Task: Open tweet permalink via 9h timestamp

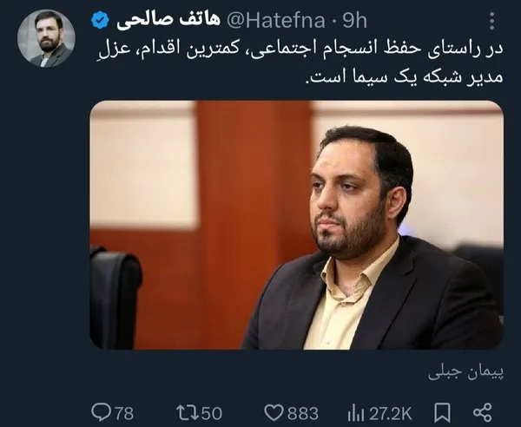Action: pyautogui.click(x=355, y=21)
